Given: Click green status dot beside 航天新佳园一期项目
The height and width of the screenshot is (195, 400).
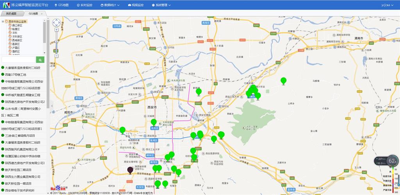Looking at the screenshot, I should click(3, 183).
